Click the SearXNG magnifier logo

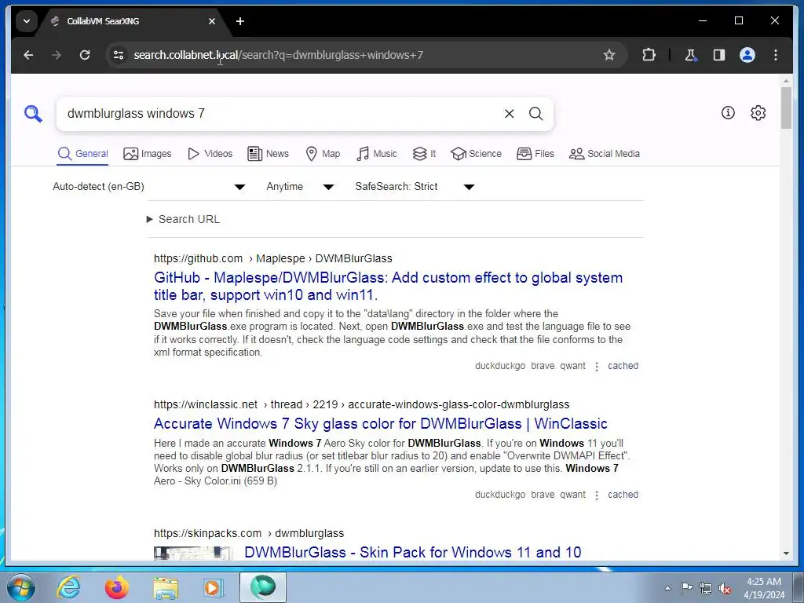tap(33, 113)
